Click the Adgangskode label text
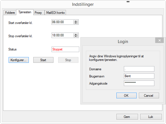 (98, 83)
